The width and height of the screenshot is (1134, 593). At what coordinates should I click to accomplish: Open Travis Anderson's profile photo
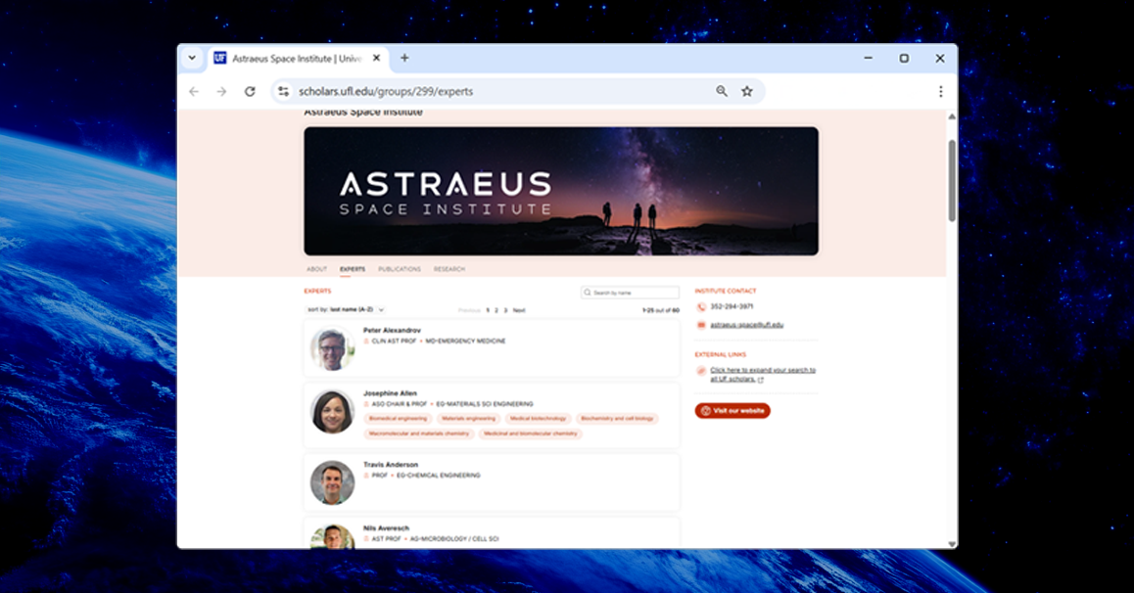click(333, 482)
